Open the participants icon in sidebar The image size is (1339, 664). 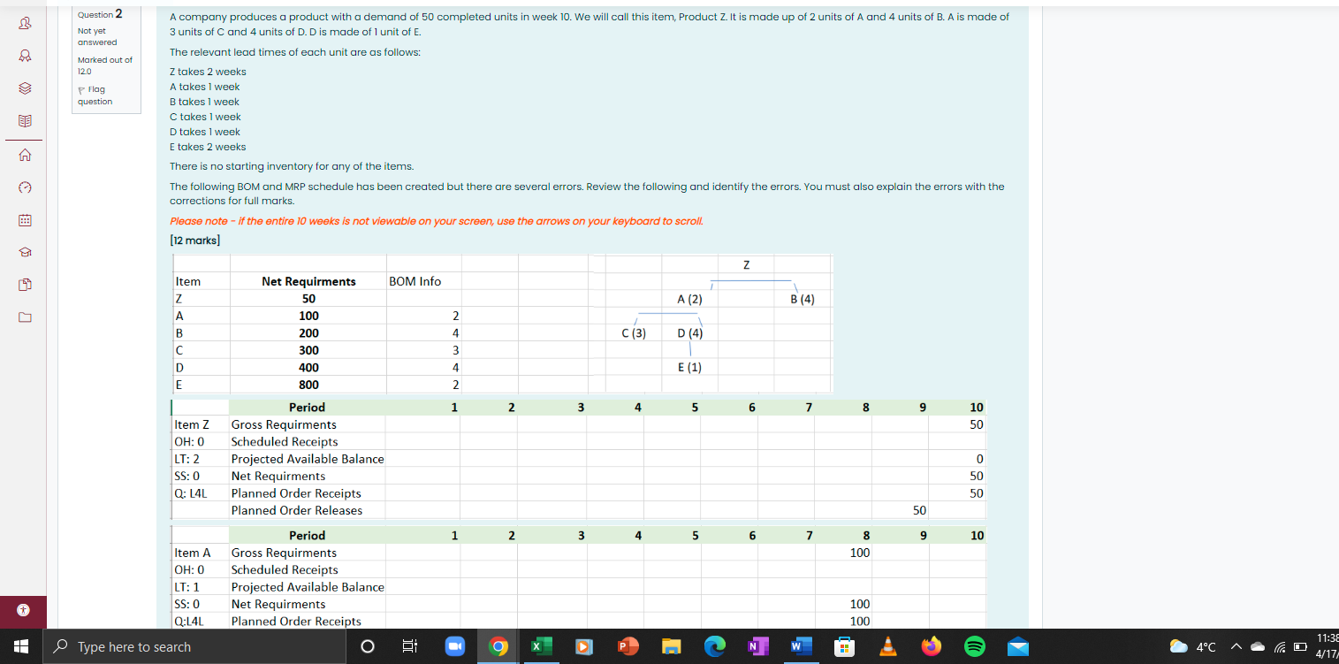(x=25, y=25)
